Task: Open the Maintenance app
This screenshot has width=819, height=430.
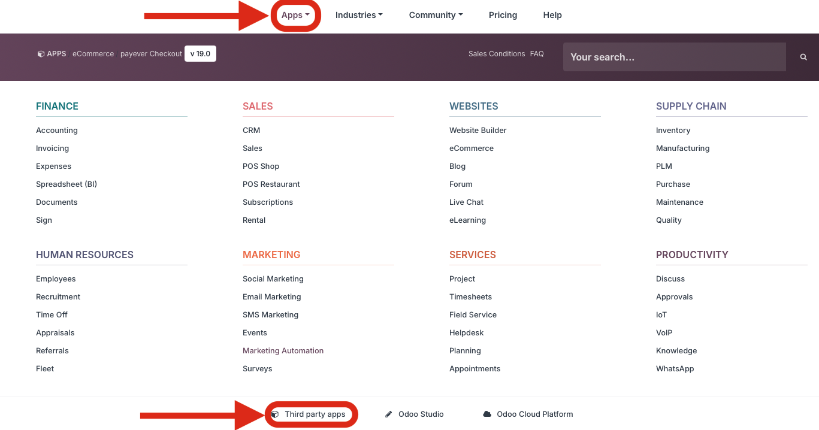Action: [679, 202]
